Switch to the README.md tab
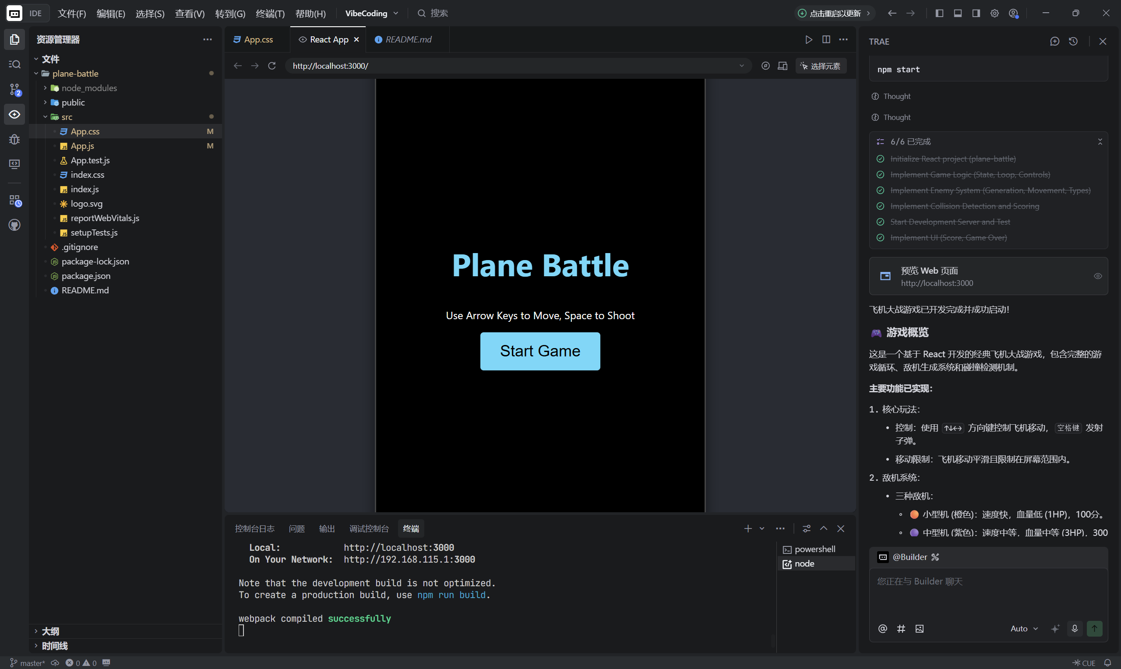The image size is (1121, 669). 408,40
